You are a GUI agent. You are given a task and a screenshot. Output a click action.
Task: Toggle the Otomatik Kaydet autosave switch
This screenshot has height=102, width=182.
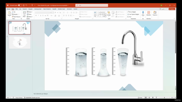(x=20, y=5)
